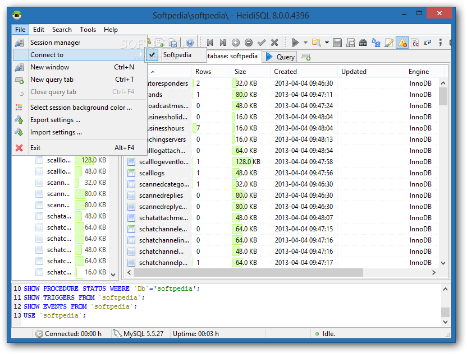The image size is (467, 354).
Task: Toggle the wrap long lines icon
Action: (428, 43)
